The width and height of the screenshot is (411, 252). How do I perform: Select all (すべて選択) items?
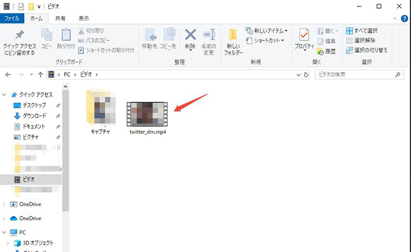pos(362,30)
